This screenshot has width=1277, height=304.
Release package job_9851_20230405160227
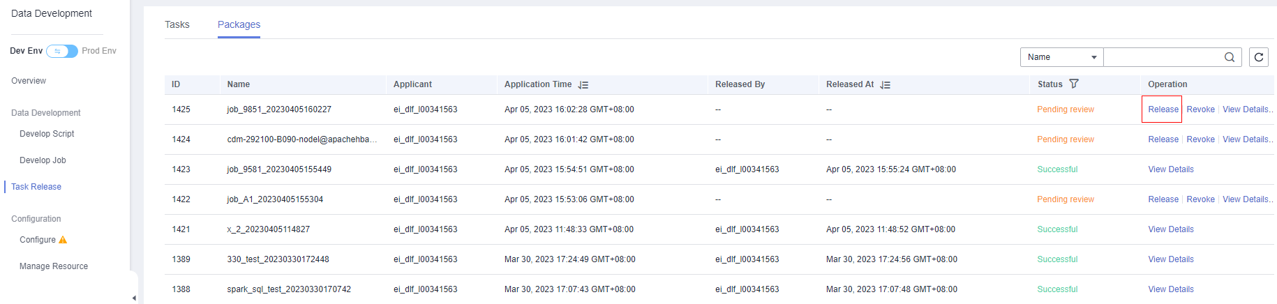(1163, 109)
